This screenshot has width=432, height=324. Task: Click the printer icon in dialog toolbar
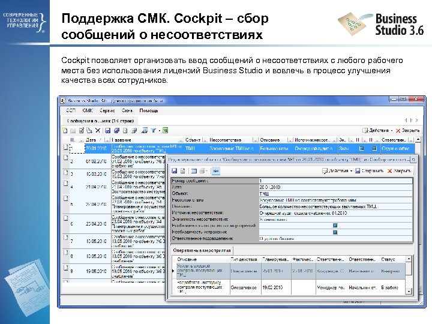tap(202, 171)
